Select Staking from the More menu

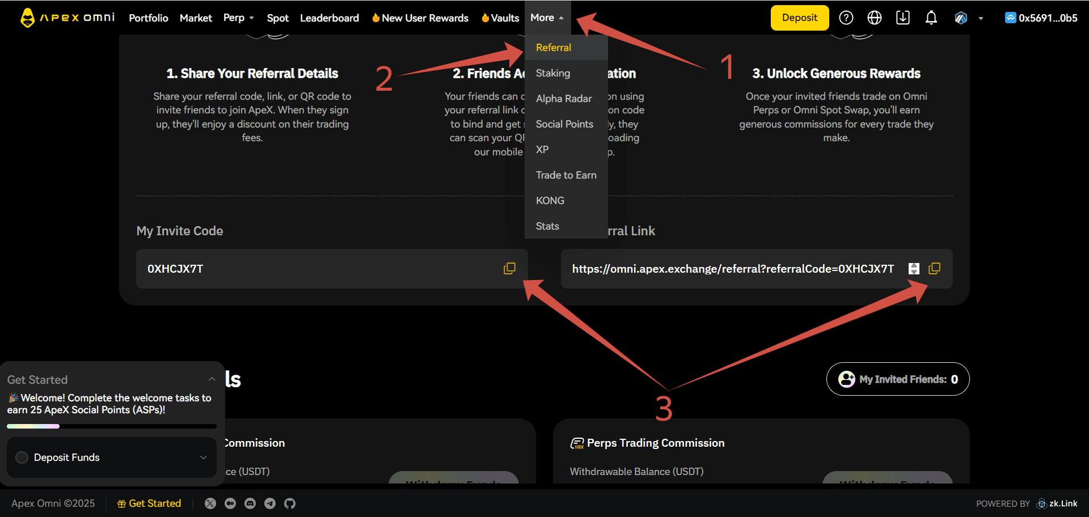[553, 73]
